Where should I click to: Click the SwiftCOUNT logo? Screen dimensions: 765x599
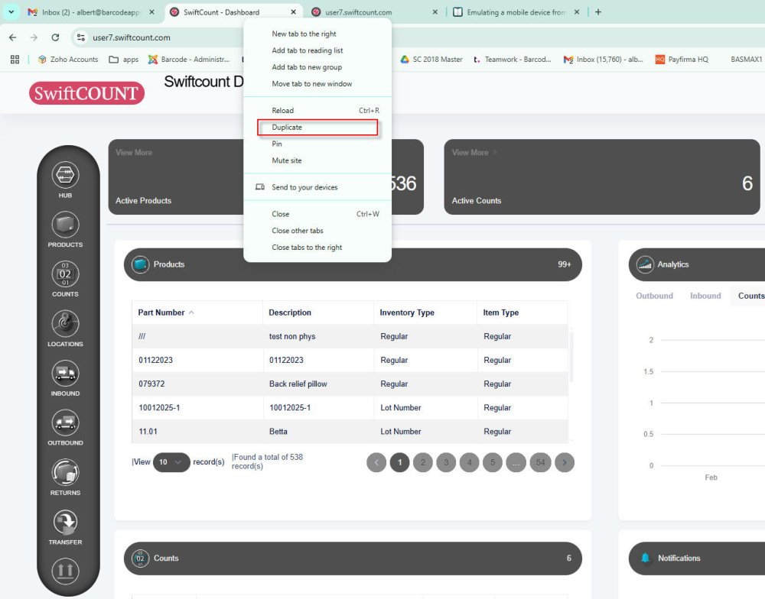coord(87,93)
